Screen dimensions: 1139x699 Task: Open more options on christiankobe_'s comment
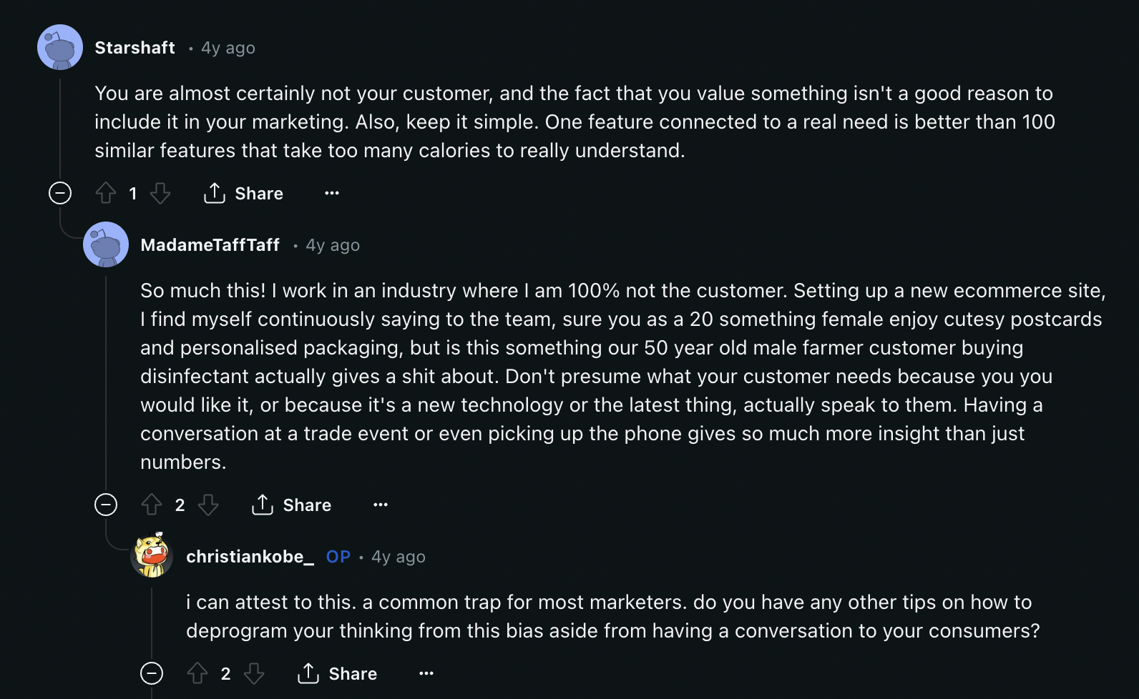426,673
